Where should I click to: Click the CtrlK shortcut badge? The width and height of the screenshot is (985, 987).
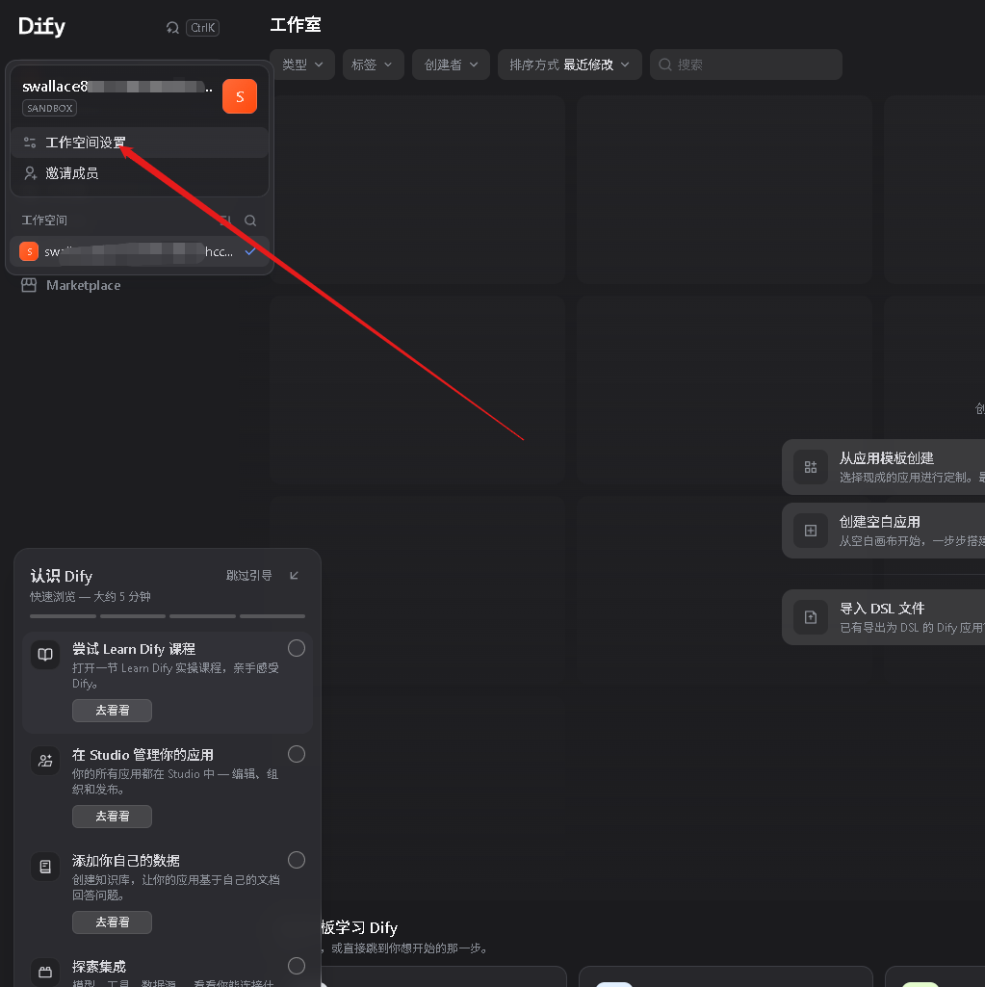pyautogui.click(x=202, y=28)
